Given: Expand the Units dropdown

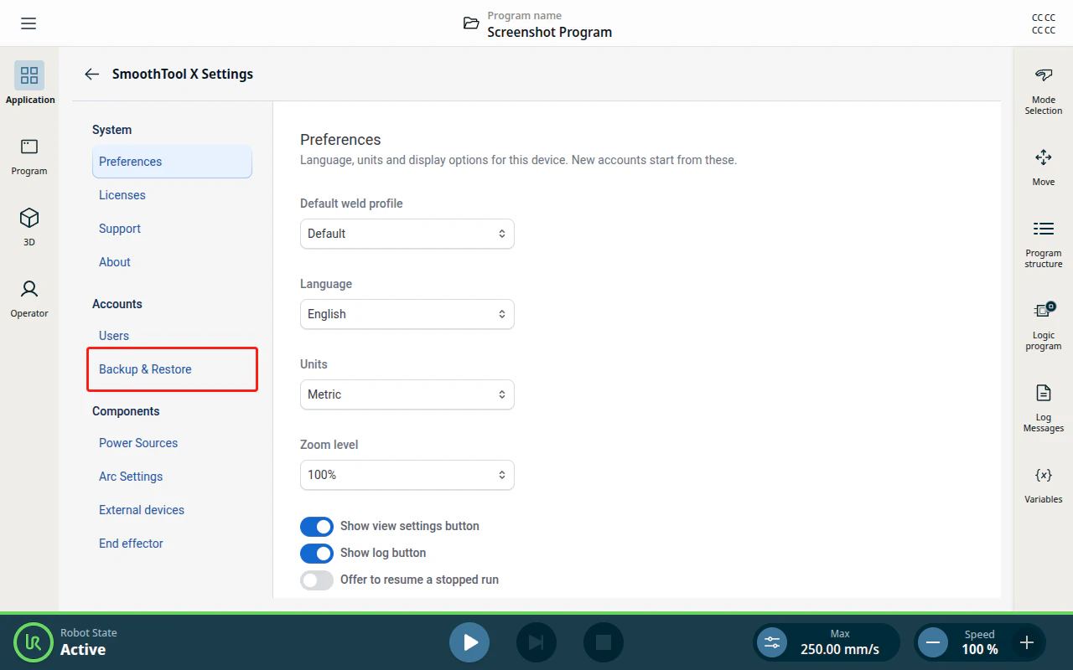Looking at the screenshot, I should [x=407, y=394].
